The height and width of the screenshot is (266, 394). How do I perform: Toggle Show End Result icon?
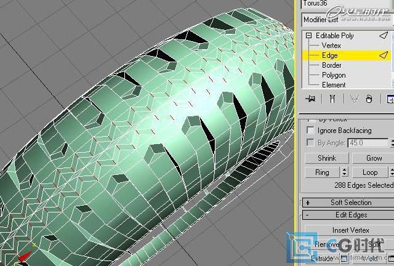[x=332, y=99]
